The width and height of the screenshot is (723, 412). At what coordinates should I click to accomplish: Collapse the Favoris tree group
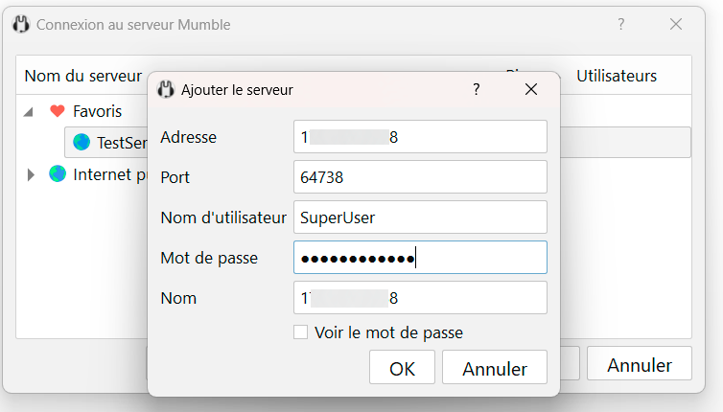coord(29,111)
